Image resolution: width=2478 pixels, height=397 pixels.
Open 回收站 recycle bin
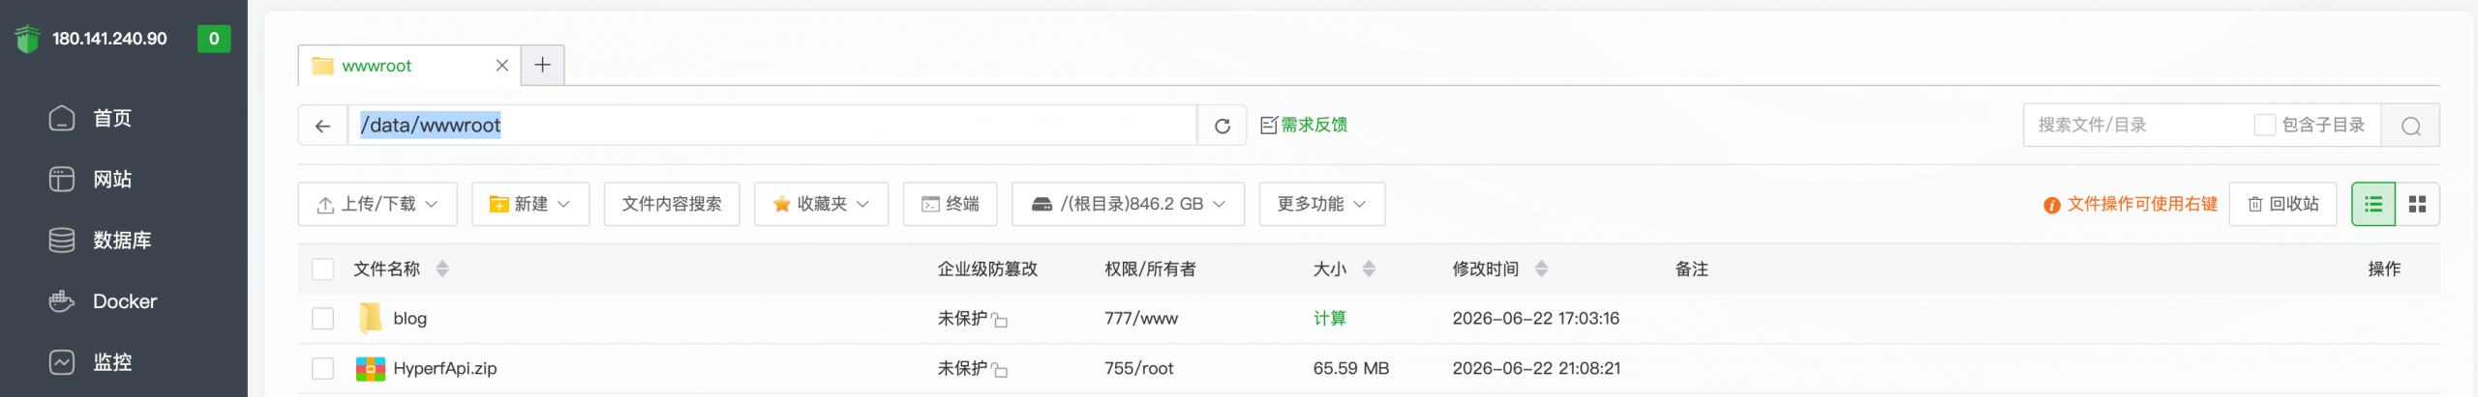2283,204
